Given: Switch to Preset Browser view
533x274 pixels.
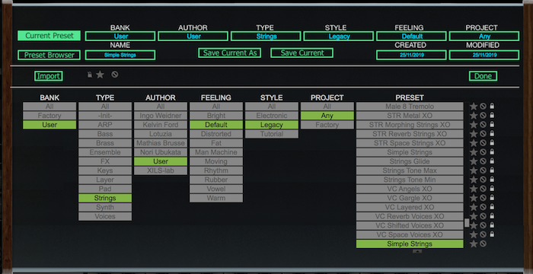Looking at the screenshot, I should (x=49, y=55).
